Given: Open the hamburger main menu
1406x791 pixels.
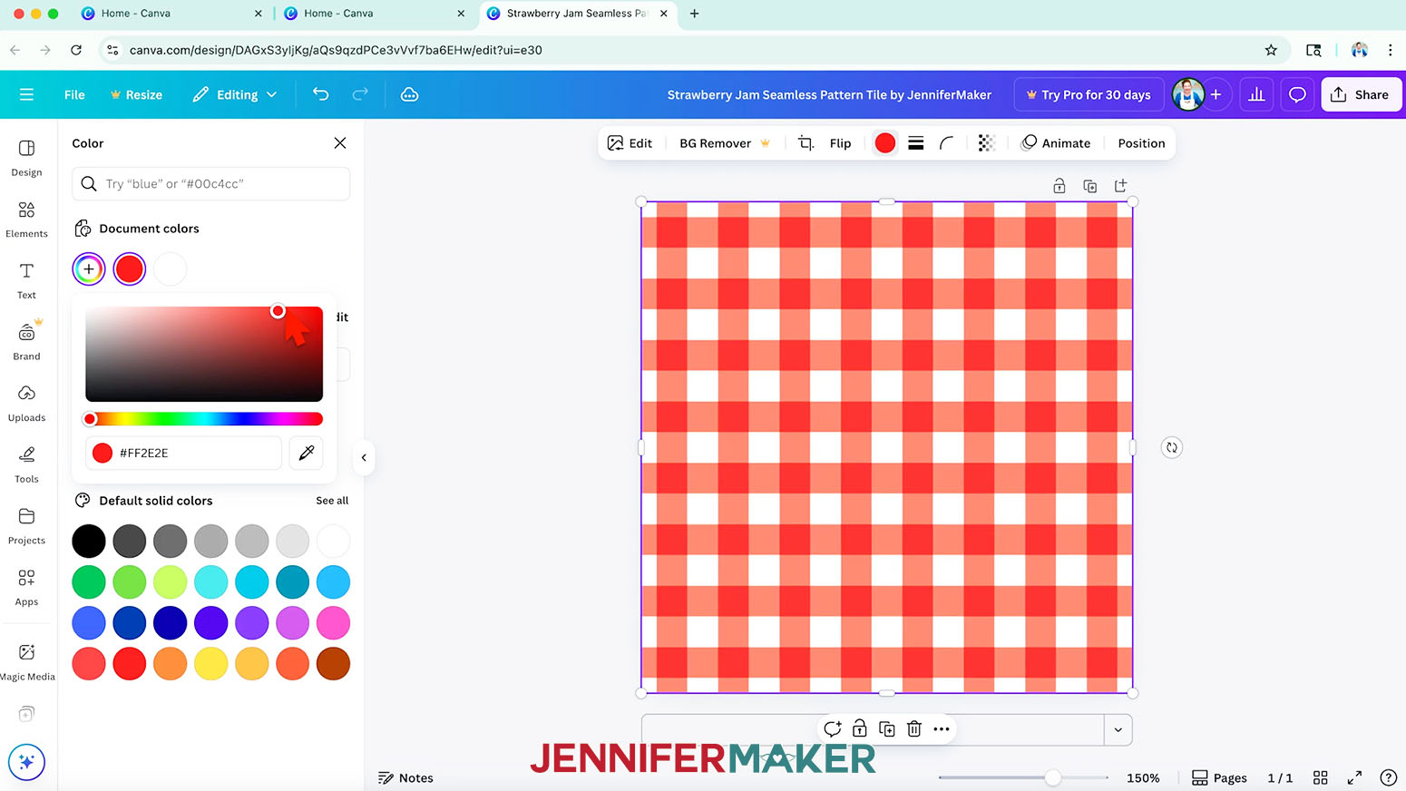Looking at the screenshot, I should tap(26, 94).
